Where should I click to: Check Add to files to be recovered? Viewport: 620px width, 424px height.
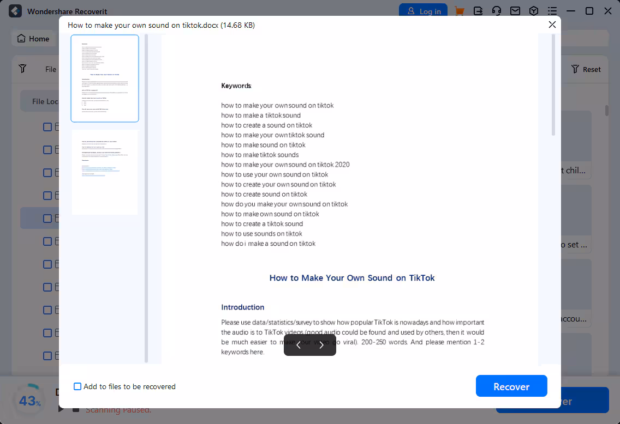click(x=77, y=386)
